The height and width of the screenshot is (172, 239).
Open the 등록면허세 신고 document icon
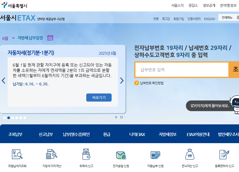224,155
